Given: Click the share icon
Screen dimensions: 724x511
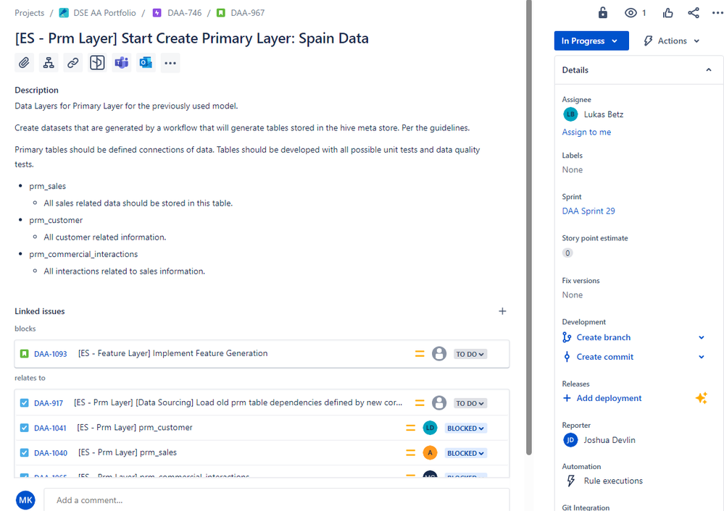Looking at the screenshot, I should click(x=694, y=13).
